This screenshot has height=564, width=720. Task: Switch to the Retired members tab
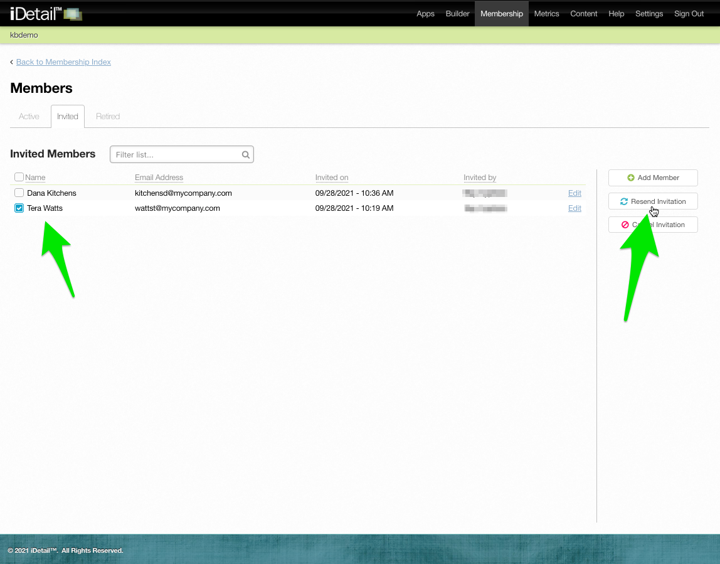click(108, 117)
